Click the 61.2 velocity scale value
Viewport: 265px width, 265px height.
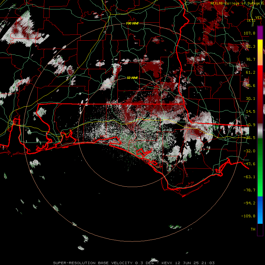coord(251,72)
